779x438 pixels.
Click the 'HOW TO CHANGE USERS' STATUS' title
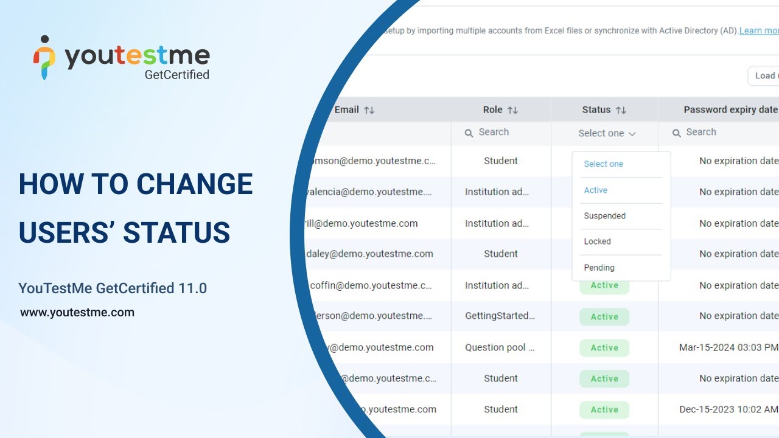(x=136, y=208)
